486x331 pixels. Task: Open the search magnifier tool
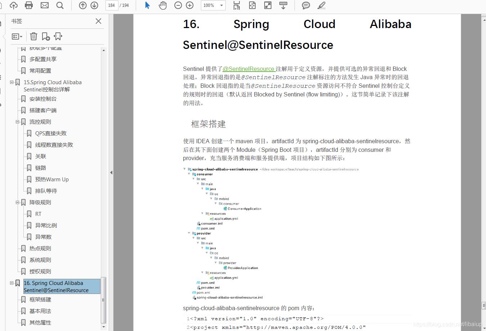click(x=60, y=5)
